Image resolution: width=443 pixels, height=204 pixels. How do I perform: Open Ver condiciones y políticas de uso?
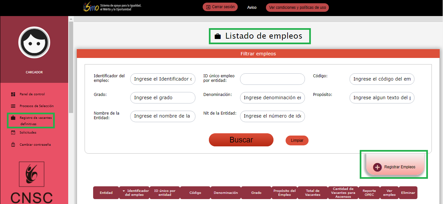point(297,7)
